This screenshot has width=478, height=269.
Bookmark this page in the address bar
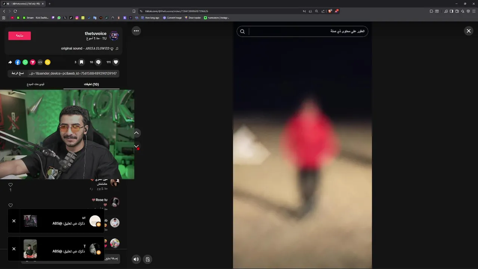click(134, 11)
